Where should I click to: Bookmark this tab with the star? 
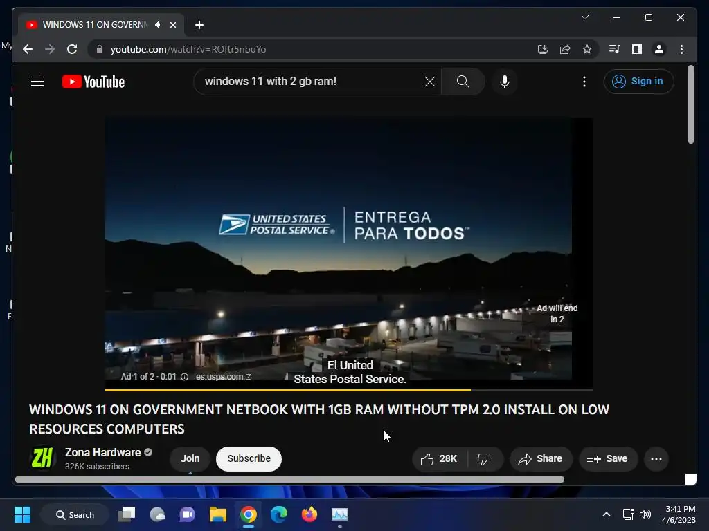coord(587,49)
